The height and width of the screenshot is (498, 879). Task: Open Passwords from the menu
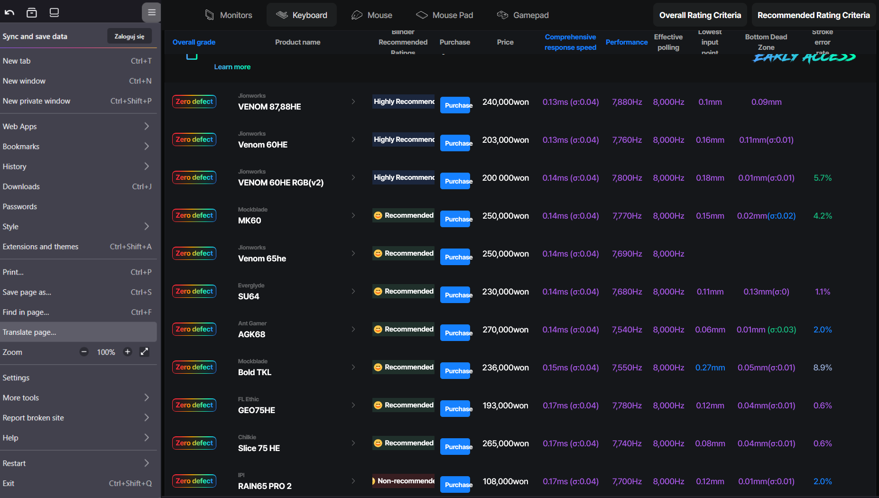coord(78,206)
